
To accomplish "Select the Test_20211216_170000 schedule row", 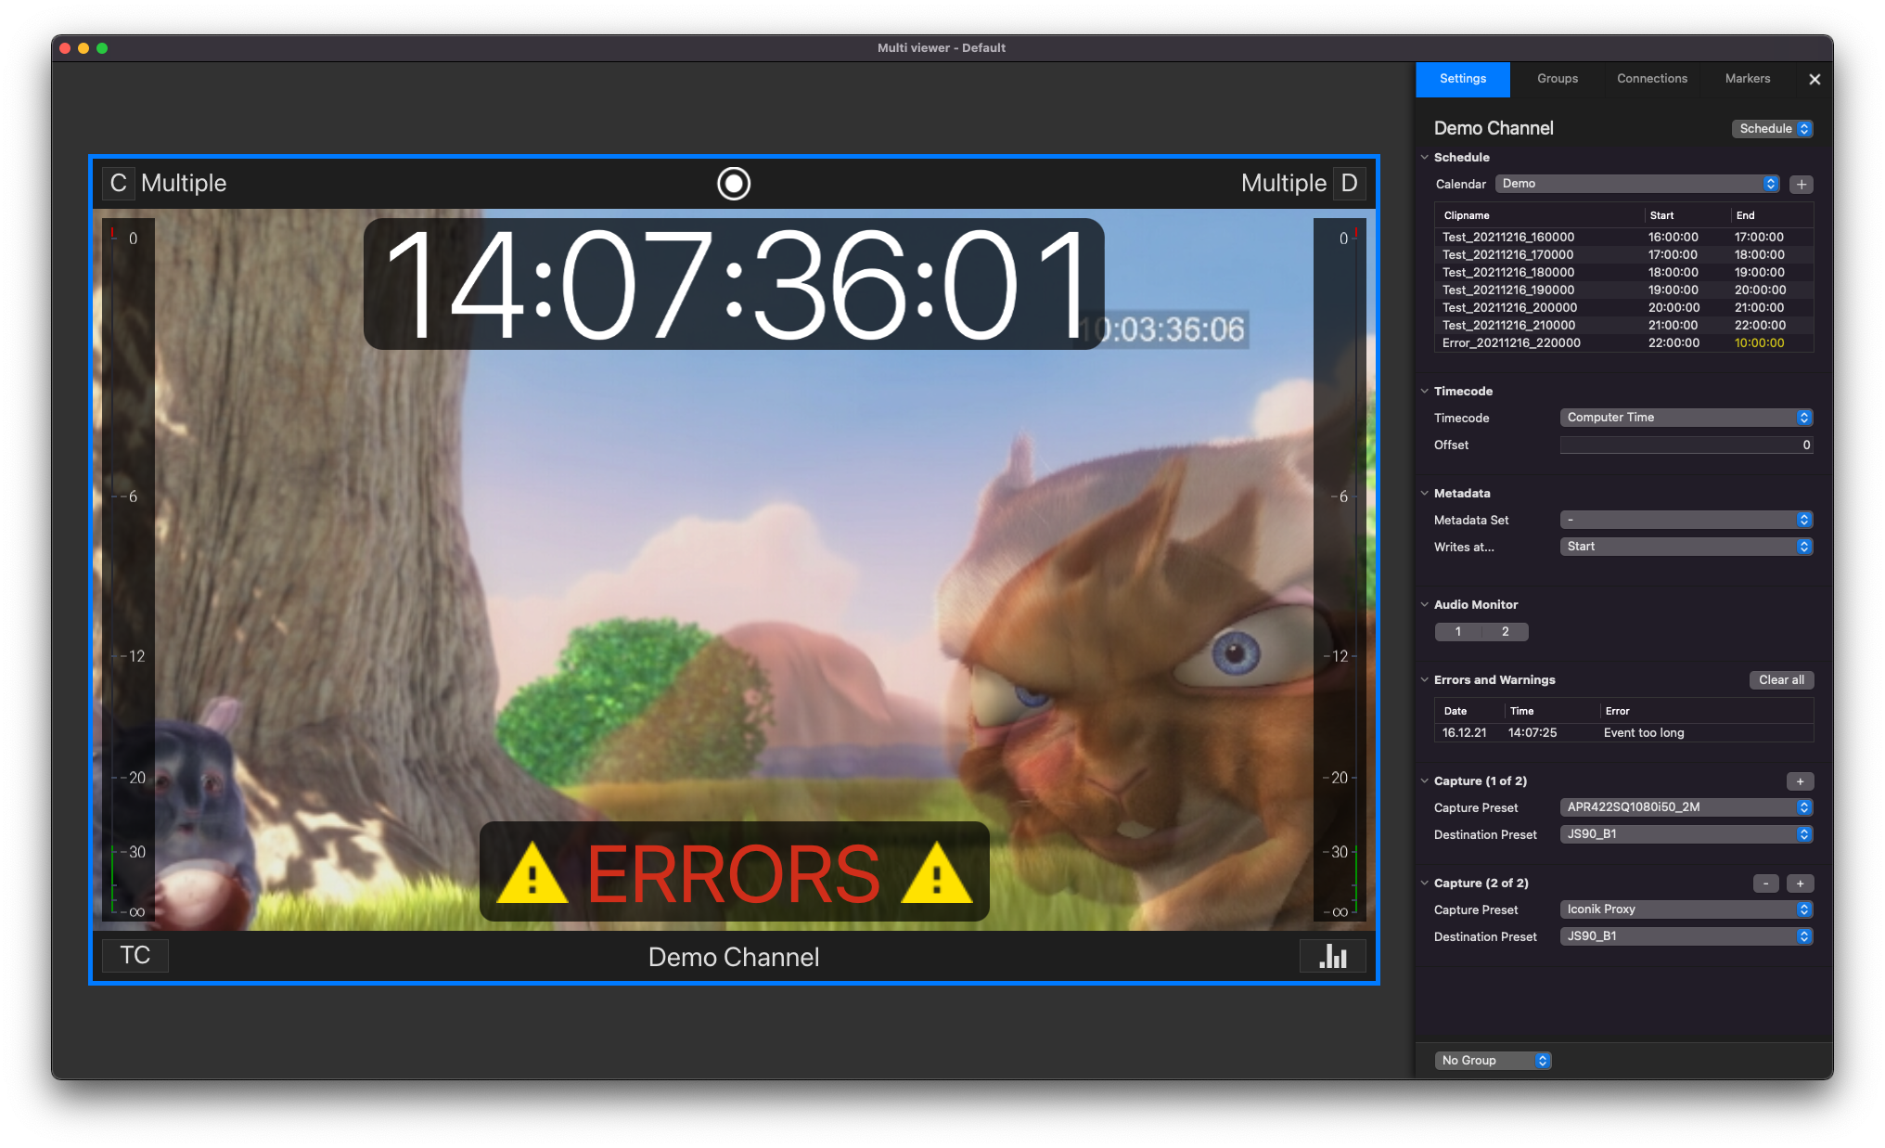I will pos(1624,255).
